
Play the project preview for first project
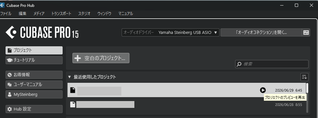pyautogui.click(x=263, y=90)
